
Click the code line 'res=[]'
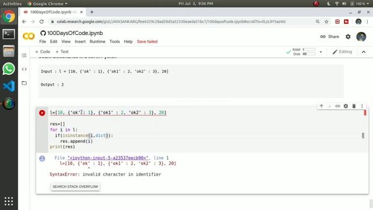click(57, 124)
